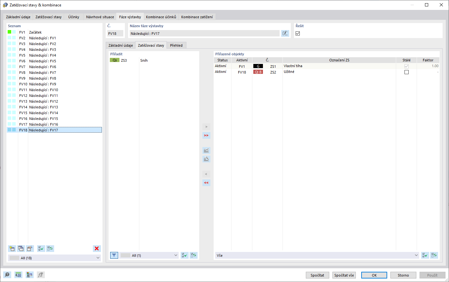Click color swatch of FV10 row

pyautogui.click(x=12, y=84)
